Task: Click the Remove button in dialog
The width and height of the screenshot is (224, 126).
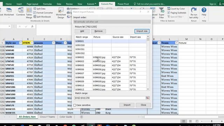Action: click(98, 31)
